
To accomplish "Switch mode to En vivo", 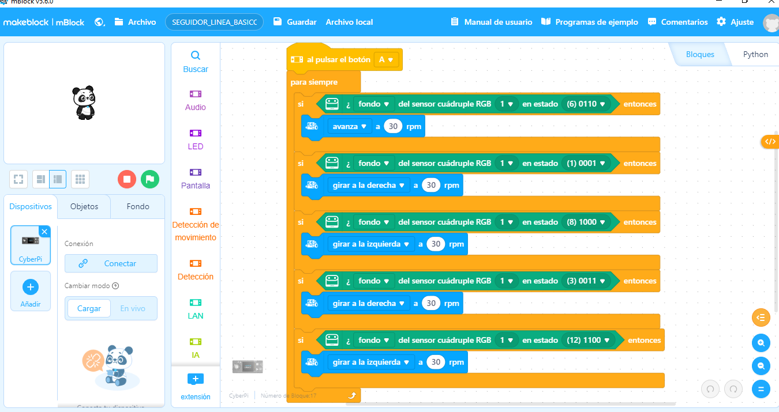I will click(x=133, y=308).
